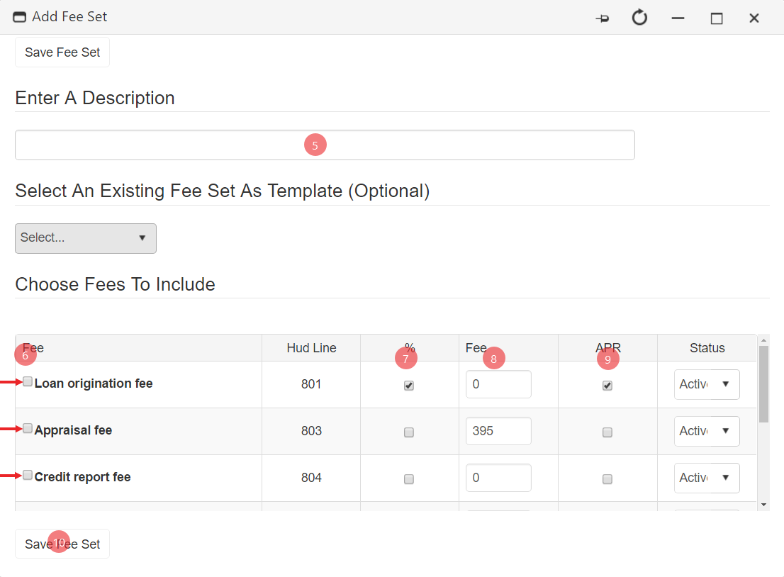Enable the Credit report fee checkbox
Image resolution: width=784 pixels, height=577 pixels.
[28, 476]
